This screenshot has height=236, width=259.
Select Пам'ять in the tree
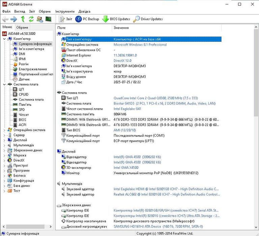22,105
